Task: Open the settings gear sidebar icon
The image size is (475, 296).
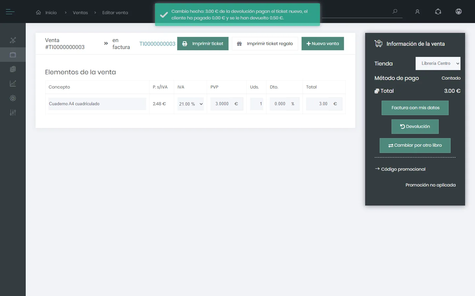Action: coord(13,98)
